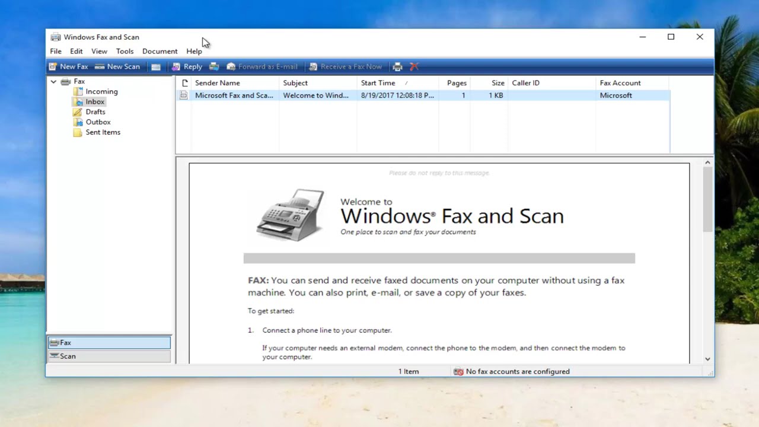Select the Drafts folder
Screen dimensions: 759x427
pos(95,111)
